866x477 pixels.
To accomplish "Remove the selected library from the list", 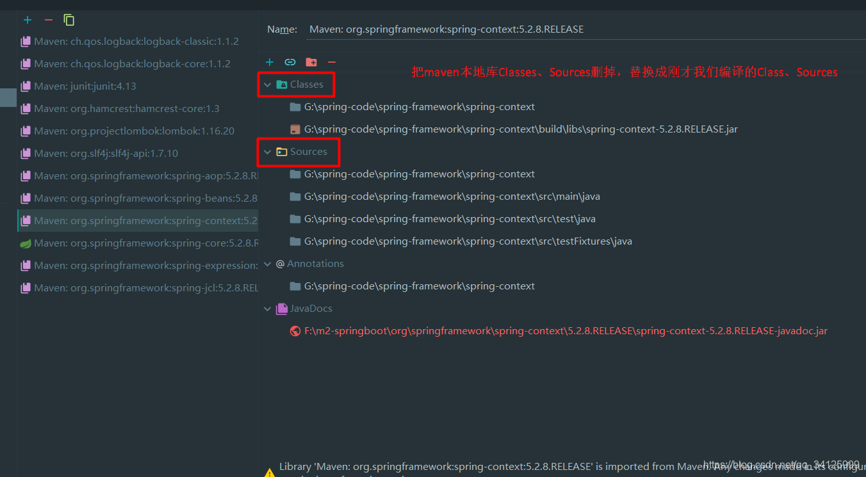I will click(x=48, y=20).
